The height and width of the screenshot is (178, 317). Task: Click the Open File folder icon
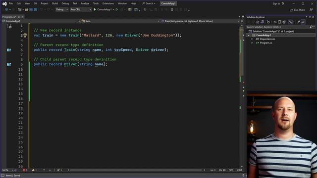26,9
